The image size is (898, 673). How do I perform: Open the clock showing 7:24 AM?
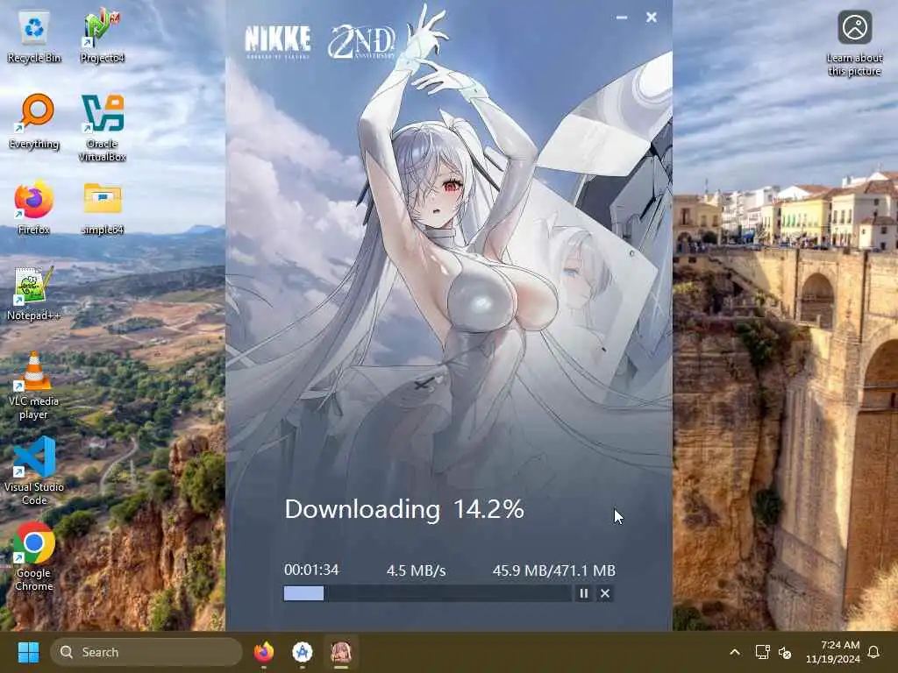pos(833,652)
